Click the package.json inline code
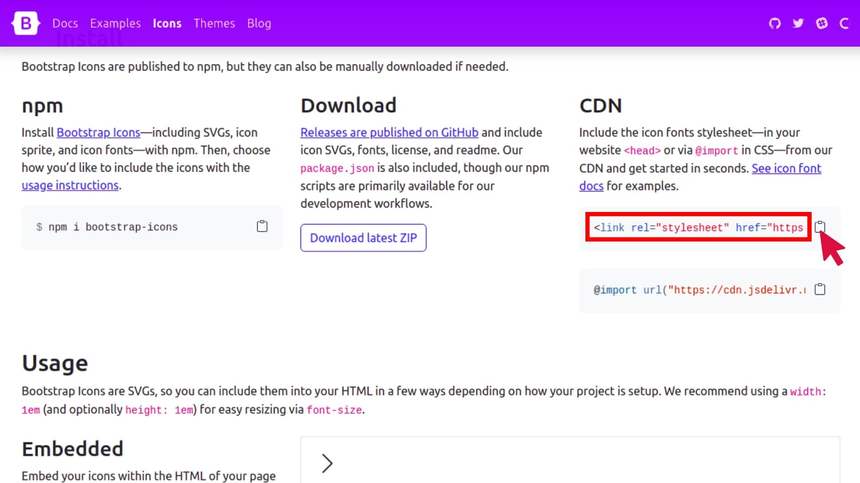The image size is (860, 483). point(337,169)
